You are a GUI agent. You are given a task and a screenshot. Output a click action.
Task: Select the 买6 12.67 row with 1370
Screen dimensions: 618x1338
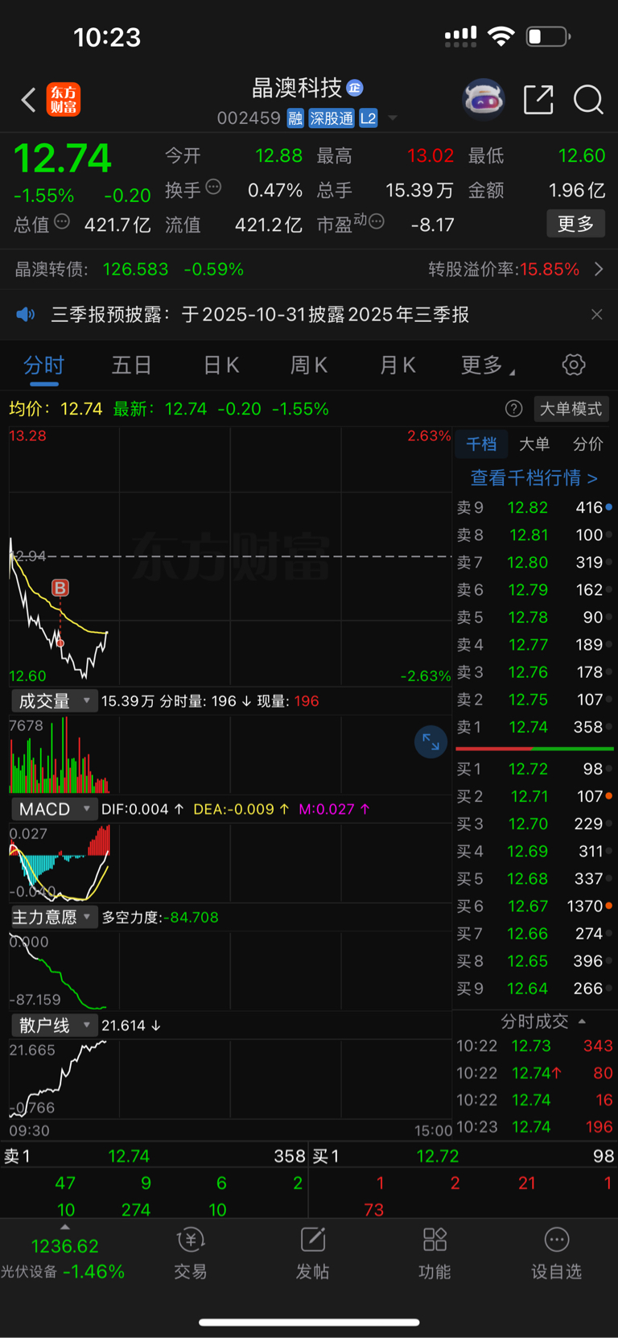(534, 906)
